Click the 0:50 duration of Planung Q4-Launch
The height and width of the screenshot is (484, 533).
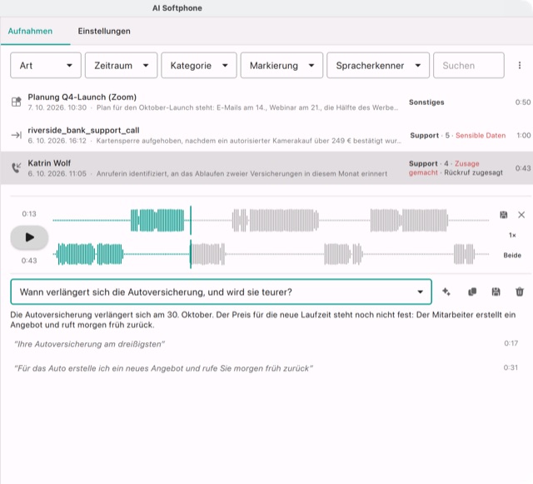[x=523, y=102]
